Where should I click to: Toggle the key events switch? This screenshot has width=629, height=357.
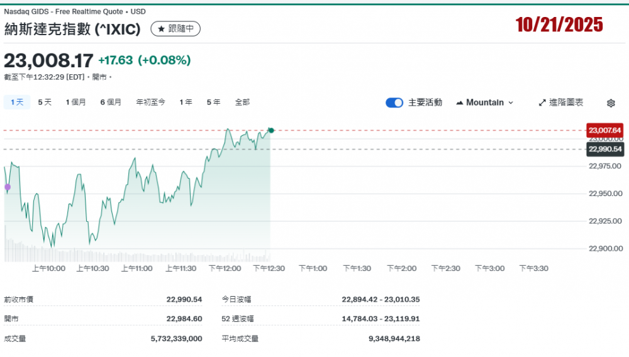(394, 102)
